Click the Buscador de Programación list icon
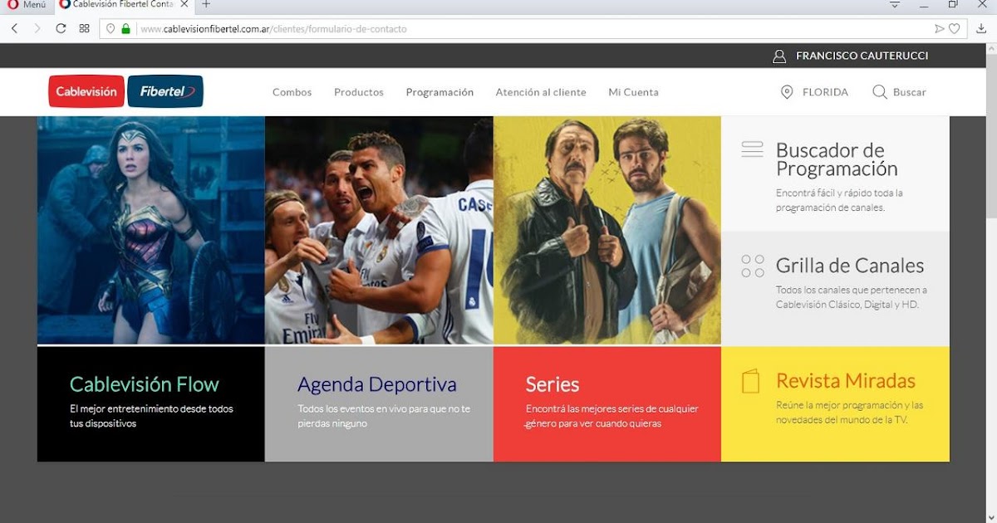This screenshot has height=523, width=997. pos(752,149)
